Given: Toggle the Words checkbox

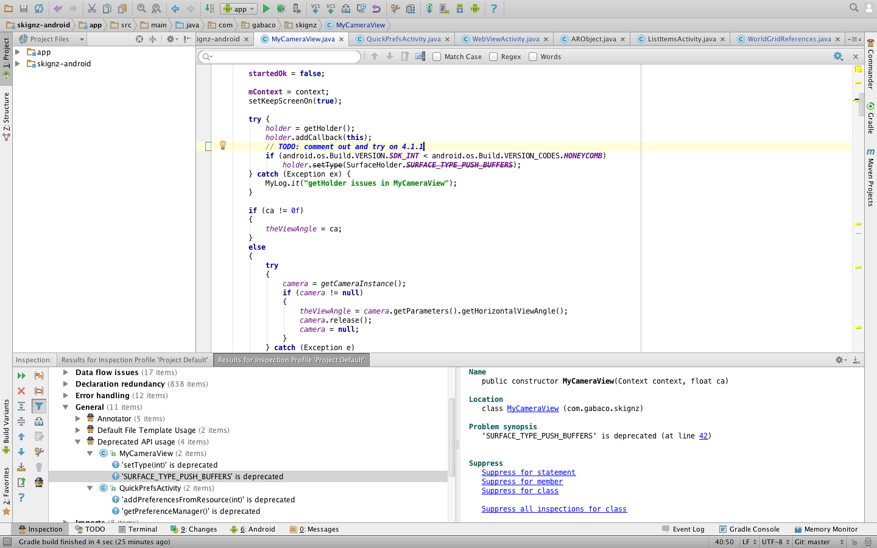Looking at the screenshot, I should click(533, 57).
